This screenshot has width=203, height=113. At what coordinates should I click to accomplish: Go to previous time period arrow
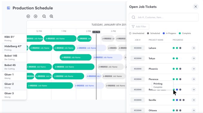(x=28, y=16)
